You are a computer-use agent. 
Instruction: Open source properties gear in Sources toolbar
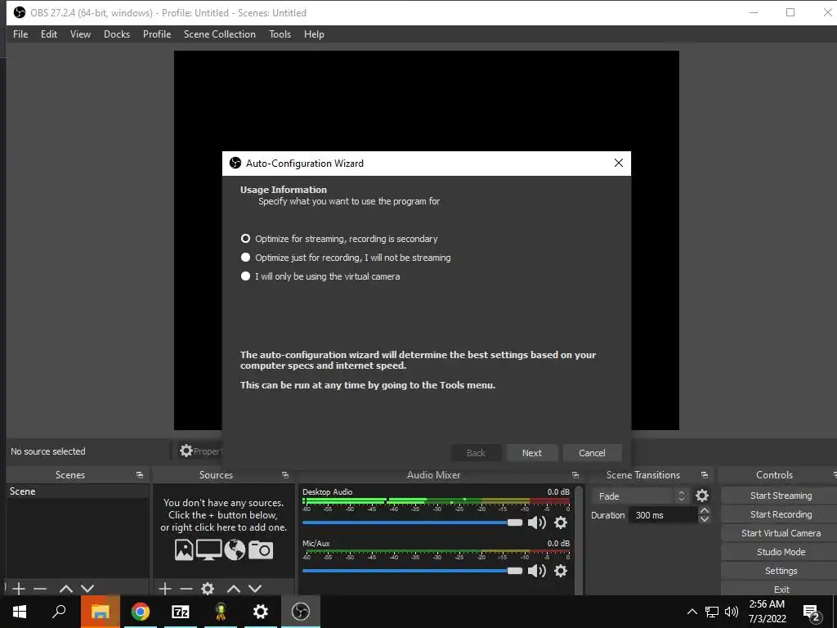click(208, 589)
